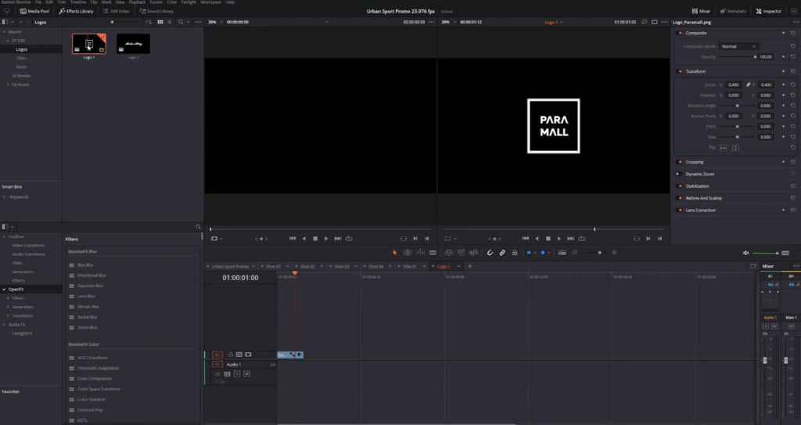Toggle timeline snapping magnet icon
The width and height of the screenshot is (801, 425).
tap(490, 252)
